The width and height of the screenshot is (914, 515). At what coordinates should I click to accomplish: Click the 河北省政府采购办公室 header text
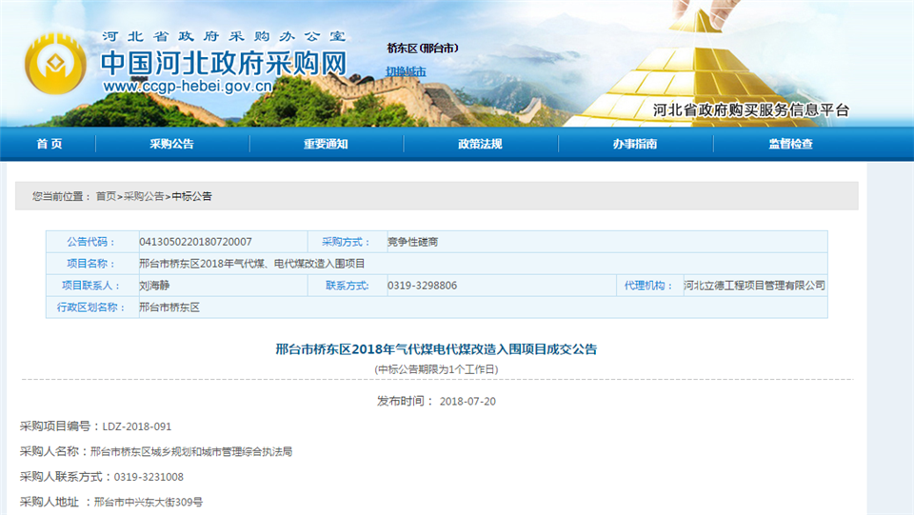point(225,36)
